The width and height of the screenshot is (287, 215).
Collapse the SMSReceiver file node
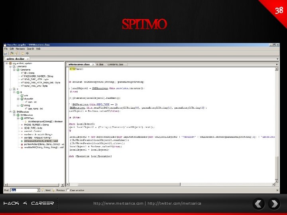10,112
